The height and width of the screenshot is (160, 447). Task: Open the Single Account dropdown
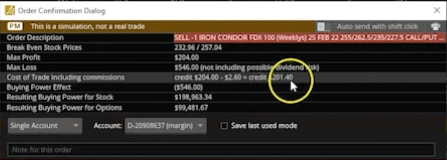45,126
